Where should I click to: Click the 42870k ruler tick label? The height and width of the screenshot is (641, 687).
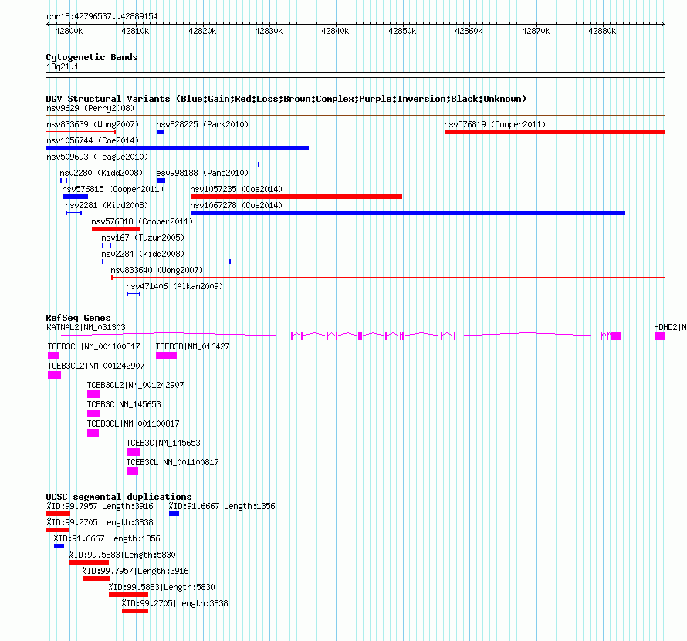[536, 31]
